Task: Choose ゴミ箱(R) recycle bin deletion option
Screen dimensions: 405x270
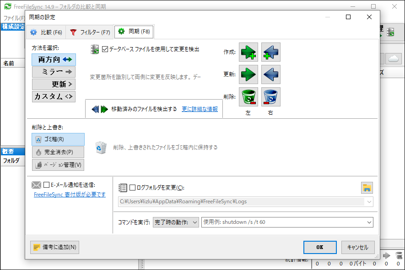Action: point(58,139)
